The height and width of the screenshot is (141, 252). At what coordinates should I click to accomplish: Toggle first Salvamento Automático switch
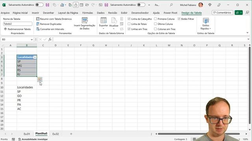[x=39, y=5]
